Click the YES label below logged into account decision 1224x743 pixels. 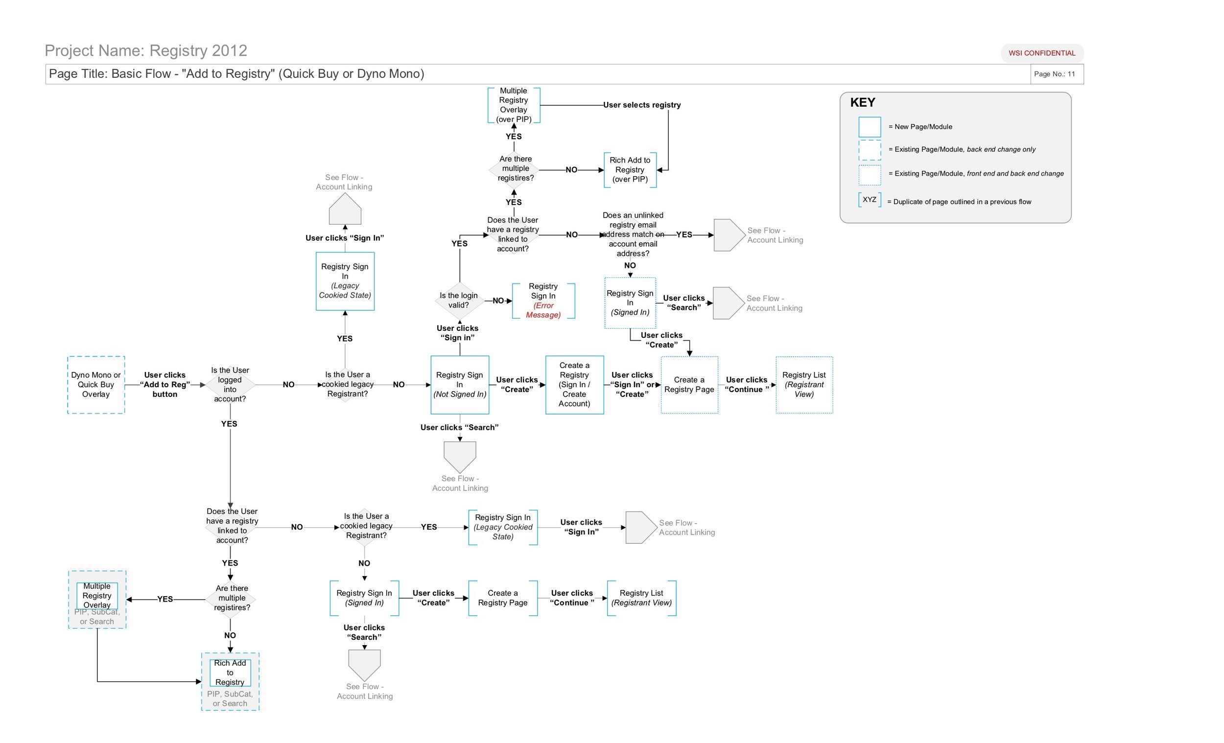click(229, 424)
